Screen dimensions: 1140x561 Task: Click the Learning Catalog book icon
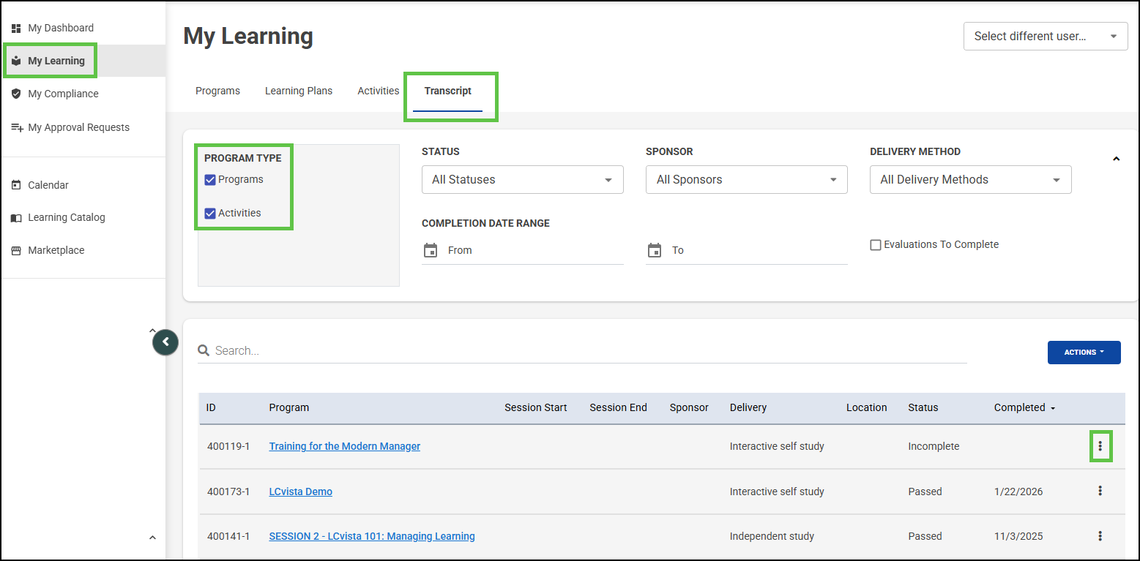pyautogui.click(x=16, y=218)
